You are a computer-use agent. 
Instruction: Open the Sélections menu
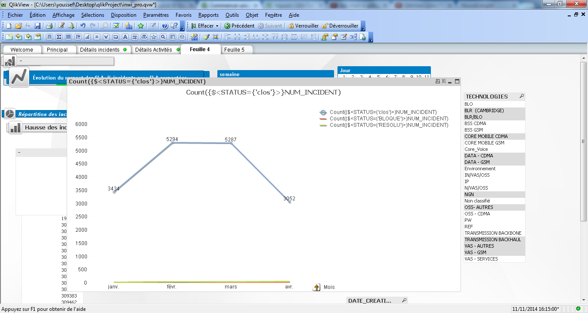tap(93, 15)
